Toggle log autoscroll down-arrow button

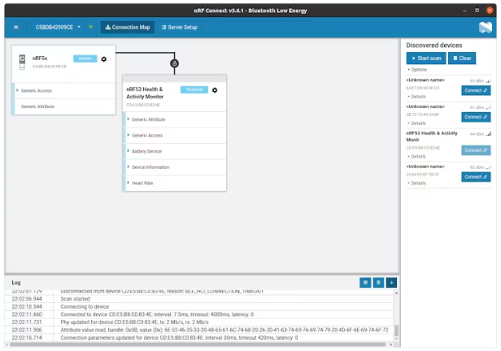tap(391, 283)
